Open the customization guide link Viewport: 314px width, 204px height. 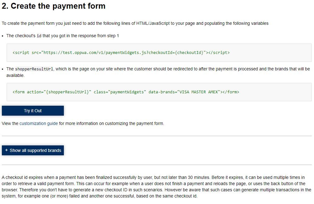click(38, 123)
